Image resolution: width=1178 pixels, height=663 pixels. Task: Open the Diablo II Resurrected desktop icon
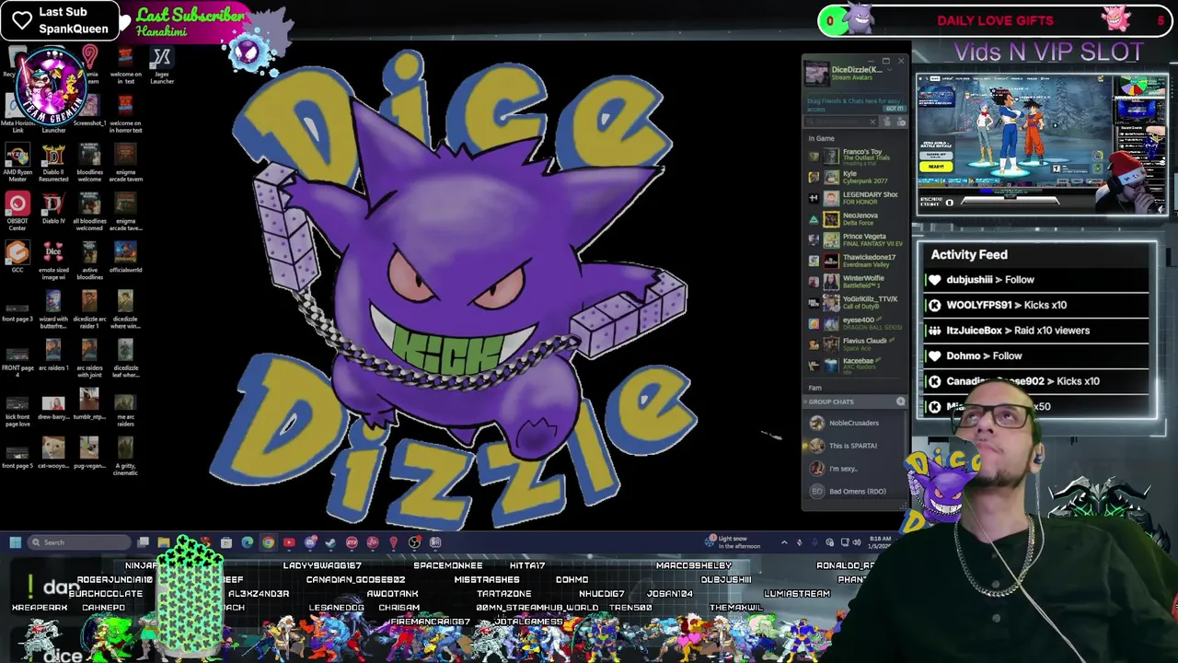click(x=53, y=164)
